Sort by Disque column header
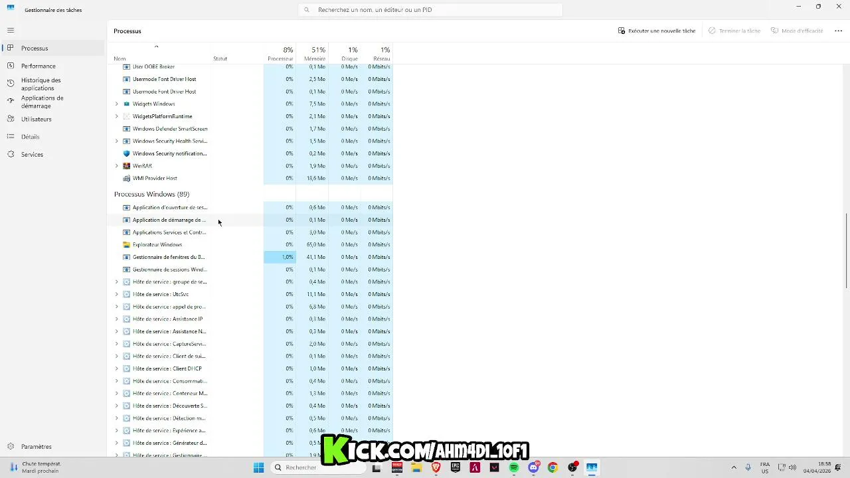850x478 pixels. click(x=344, y=53)
